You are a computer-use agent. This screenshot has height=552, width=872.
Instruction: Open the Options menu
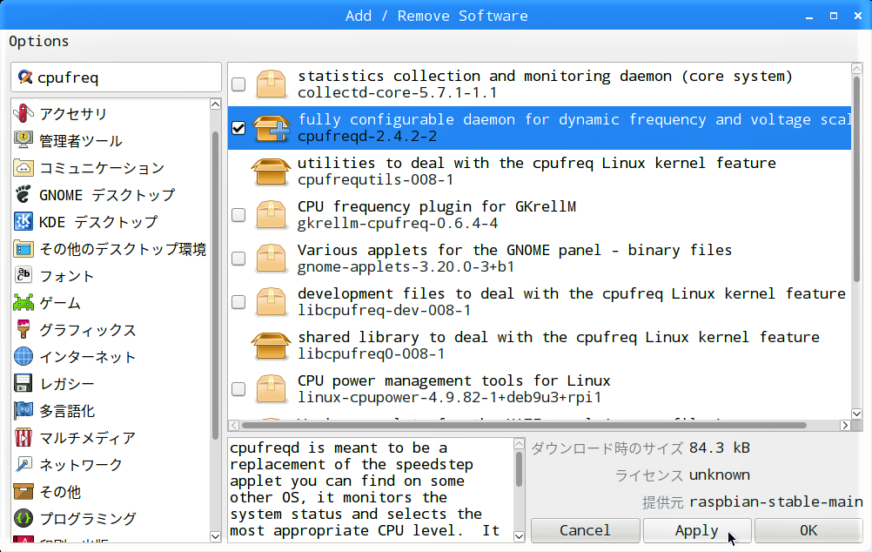click(39, 41)
